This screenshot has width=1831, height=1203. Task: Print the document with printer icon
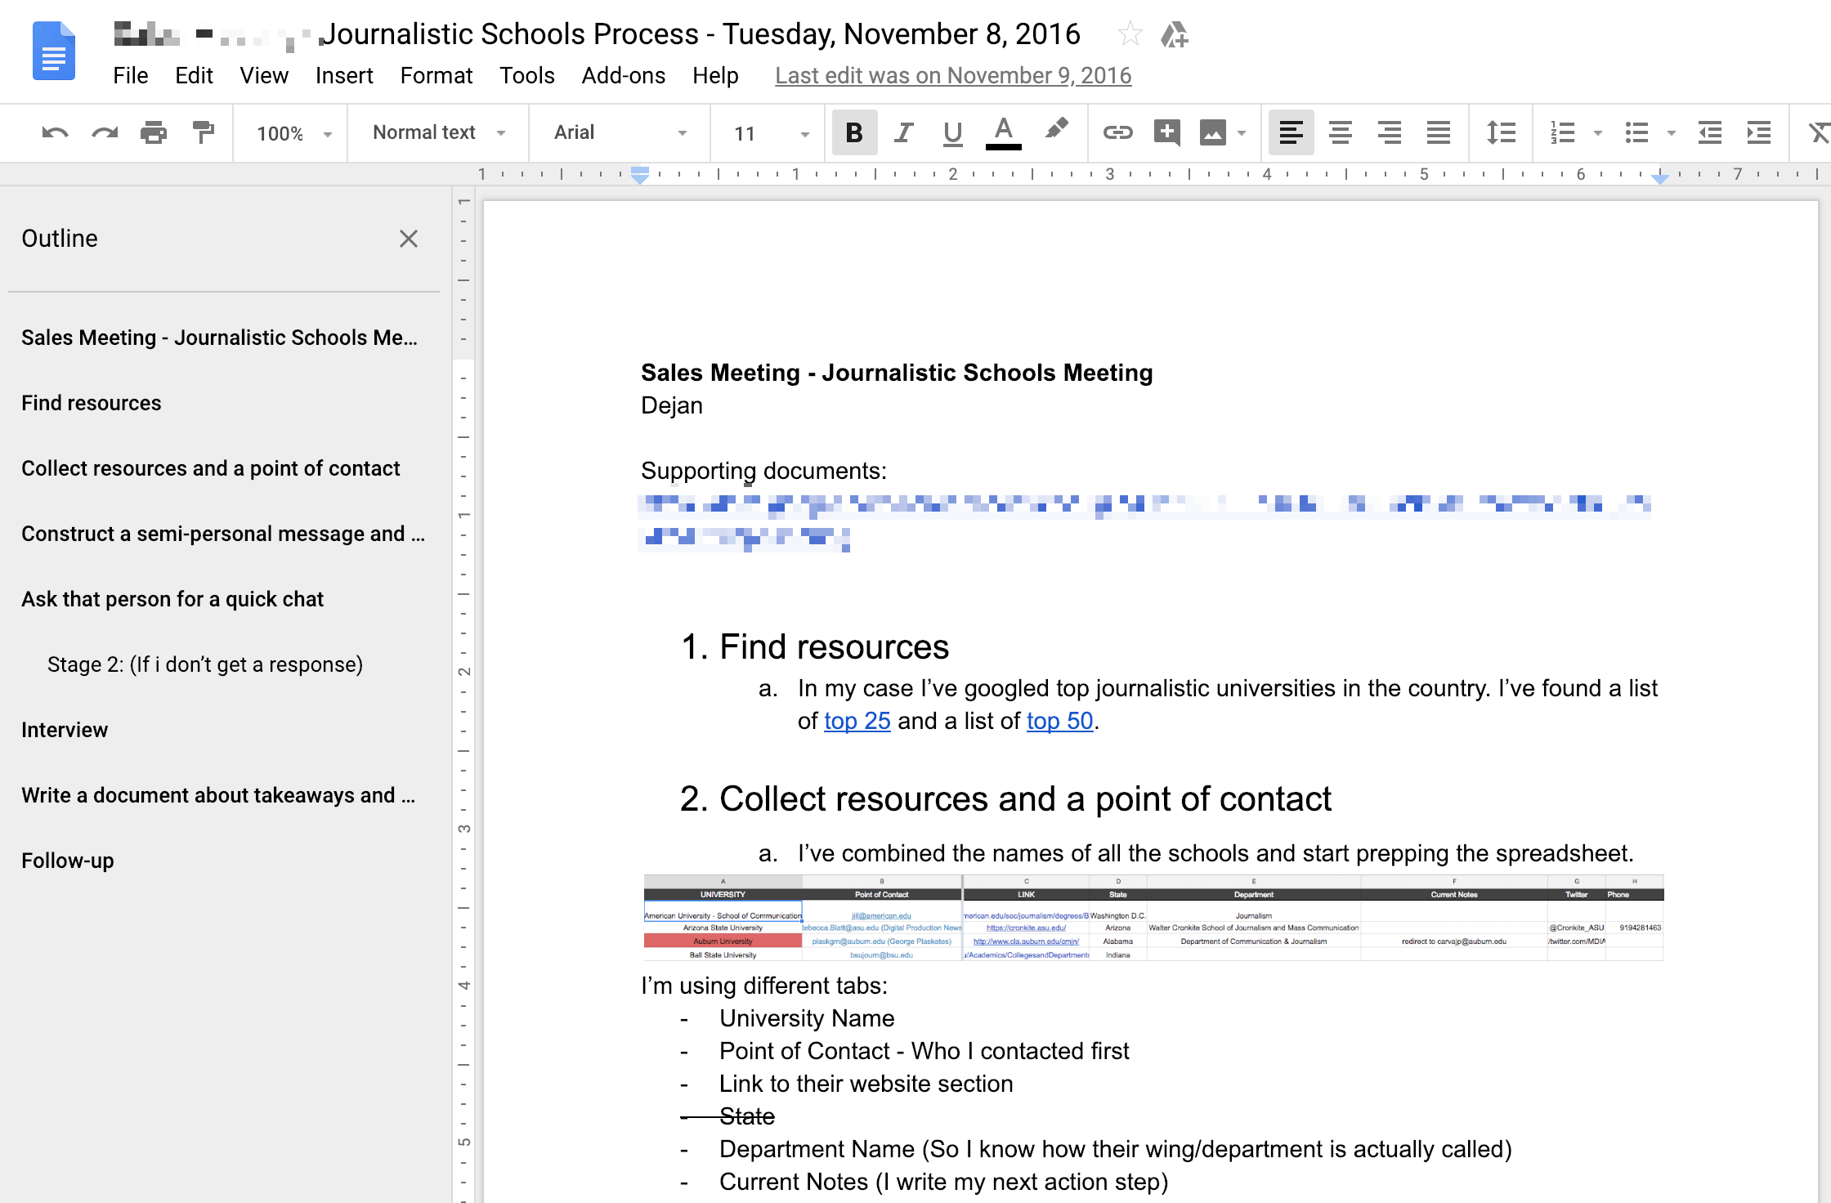pyautogui.click(x=154, y=132)
